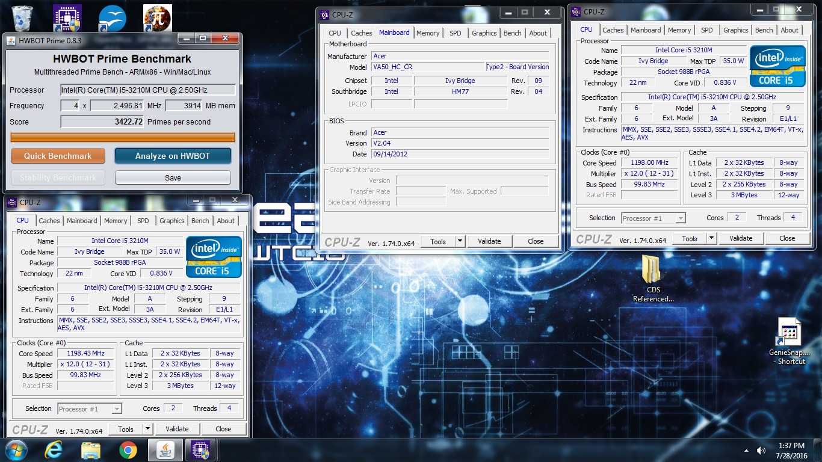Switch to Memory tab in bottom-left CPU-Z

tap(116, 221)
